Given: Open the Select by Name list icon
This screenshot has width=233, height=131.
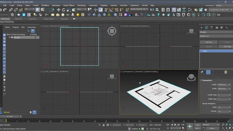Looking at the screenshot, I should pyautogui.click(x=43, y=10).
